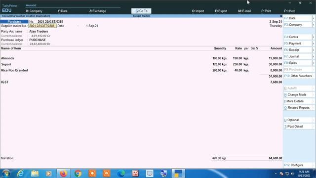Open the M: E-mail menu
The image size is (316, 178).
[244, 11]
